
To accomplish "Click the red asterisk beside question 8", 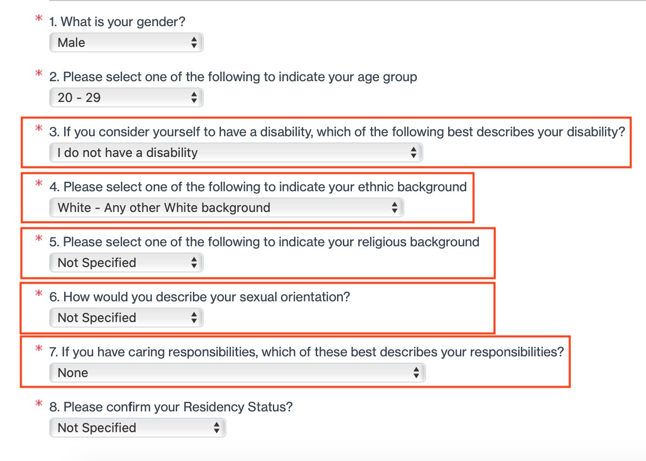I will click(x=39, y=403).
